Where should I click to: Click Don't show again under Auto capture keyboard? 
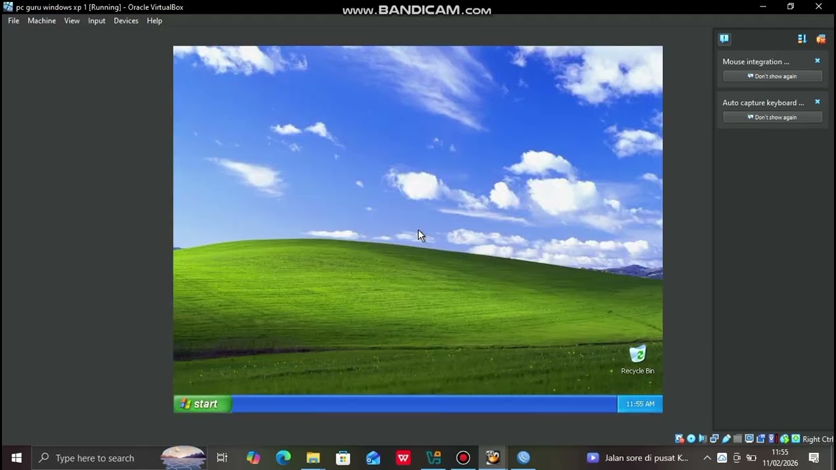773,117
